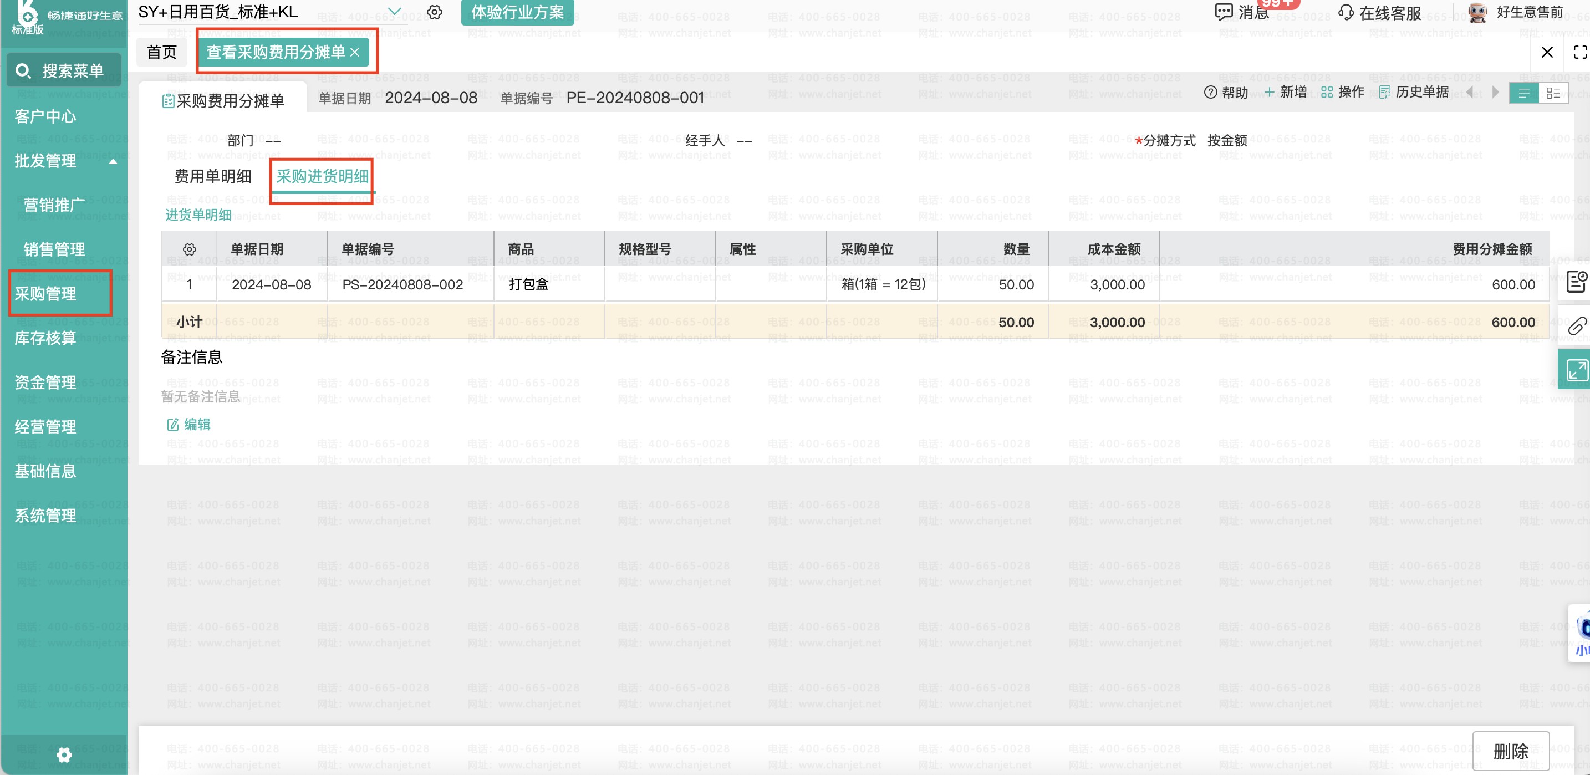Select the 费用单明细 tab
This screenshot has height=775, width=1590.
(x=213, y=176)
